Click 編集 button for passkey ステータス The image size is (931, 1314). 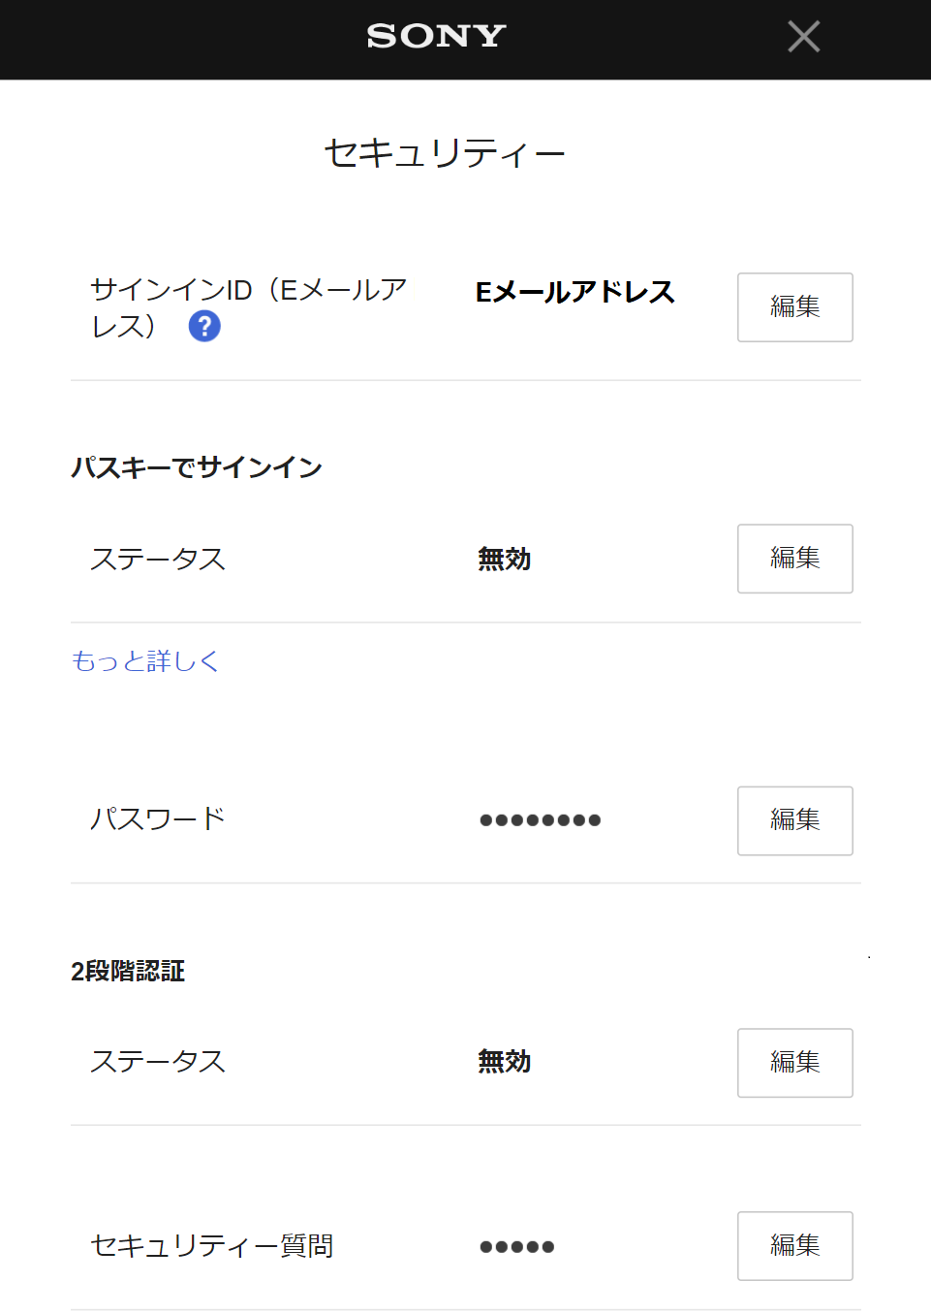[794, 559]
